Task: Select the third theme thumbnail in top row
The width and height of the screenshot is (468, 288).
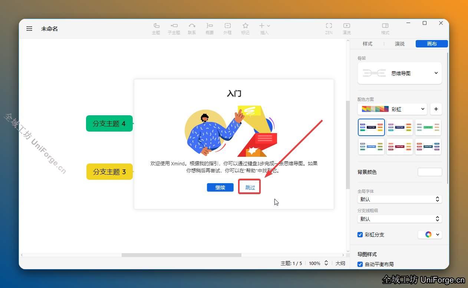Action: click(428, 127)
